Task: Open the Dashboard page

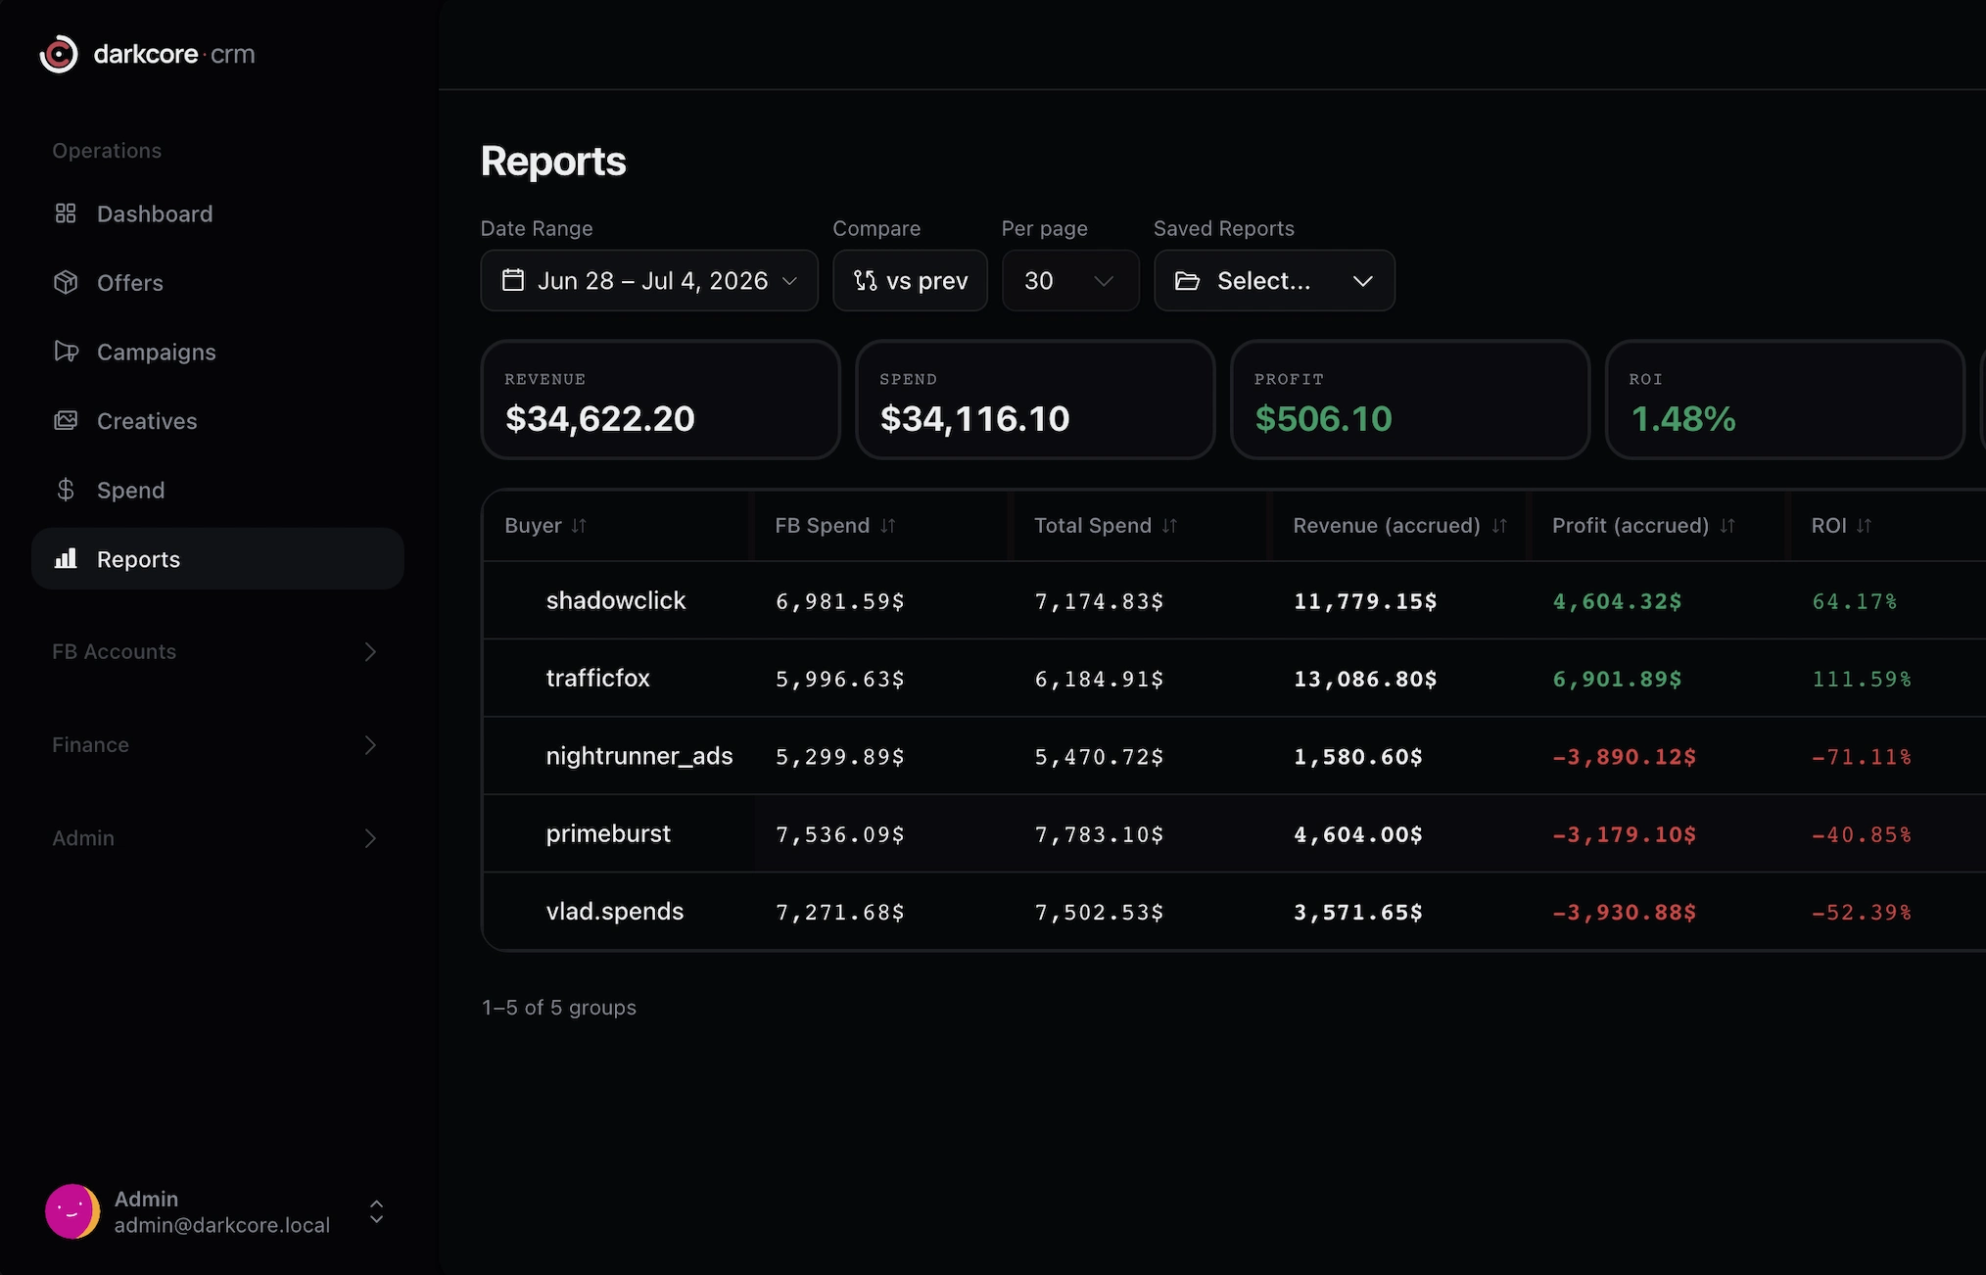Action: (217, 213)
